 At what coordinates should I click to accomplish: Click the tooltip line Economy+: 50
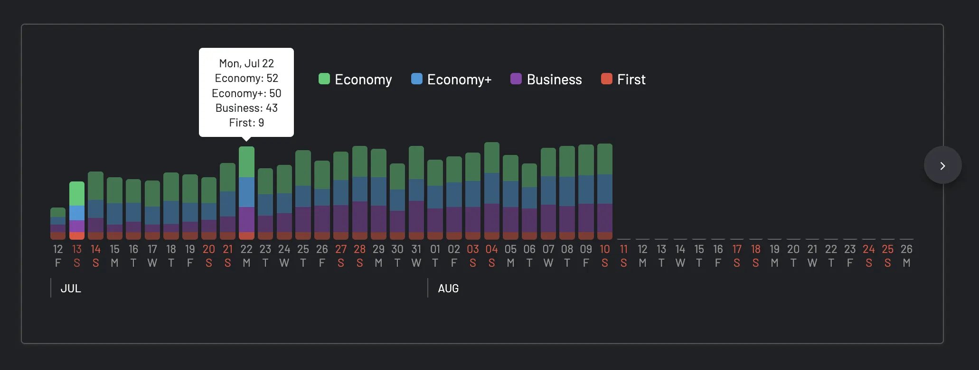[x=246, y=93]
